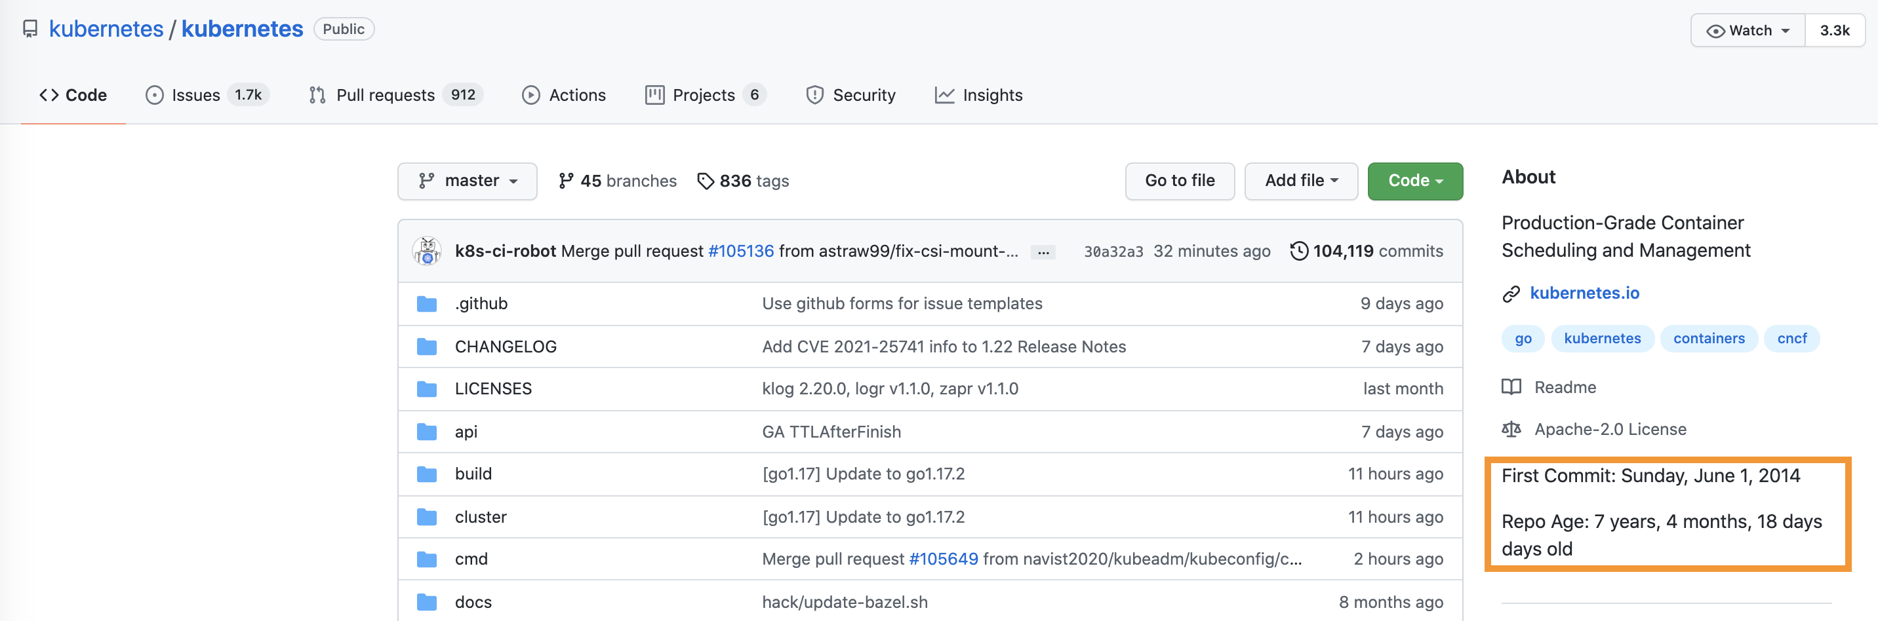The image size is (1878, 621).
Task: Open the build folder name
Action: tap(473, 474)
